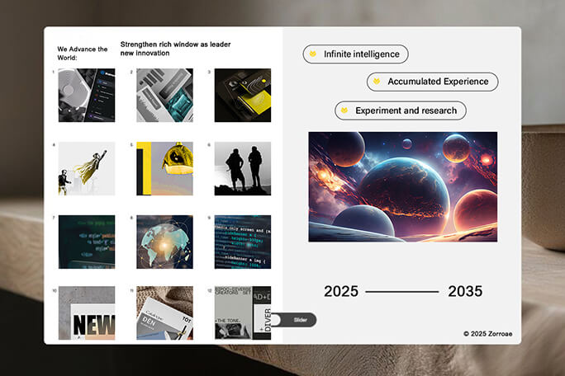Select thumbnail 3 with yellow business cards

(x=242, y=96)
